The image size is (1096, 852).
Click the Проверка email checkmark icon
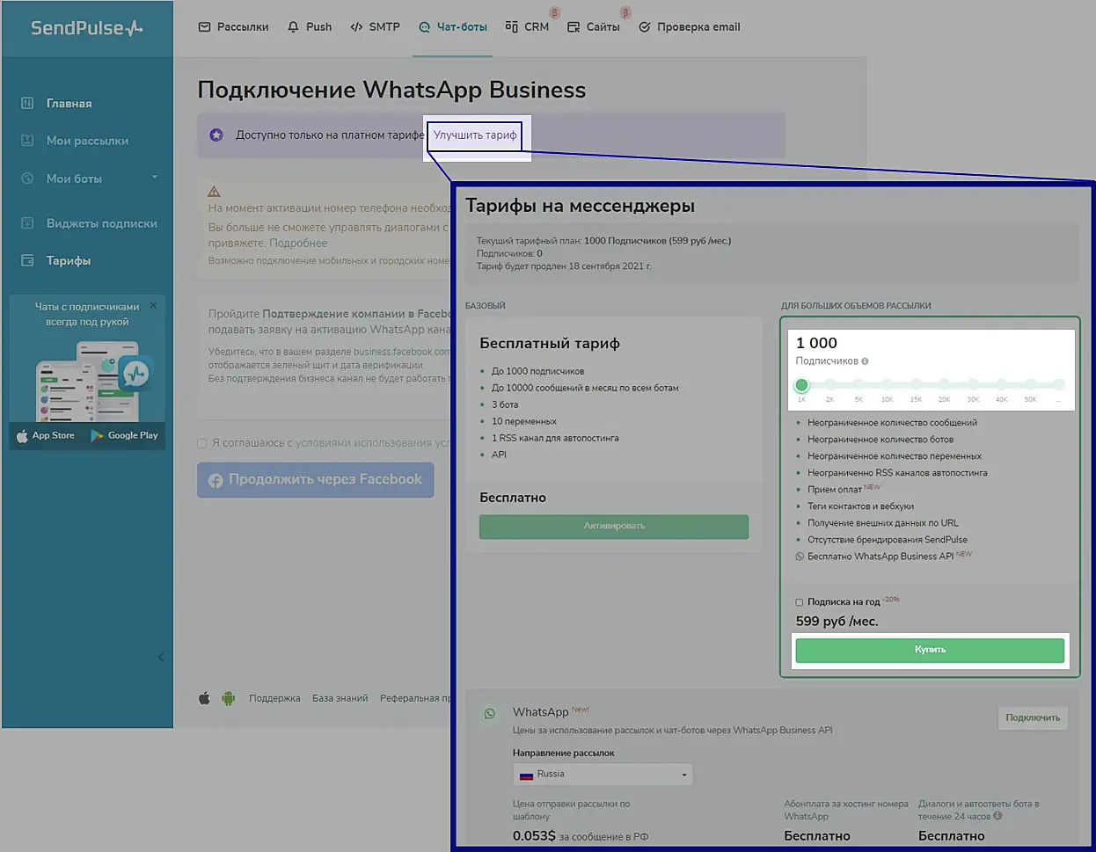click(645, 27)
